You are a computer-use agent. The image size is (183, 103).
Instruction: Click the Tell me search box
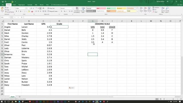pos(59,5)
